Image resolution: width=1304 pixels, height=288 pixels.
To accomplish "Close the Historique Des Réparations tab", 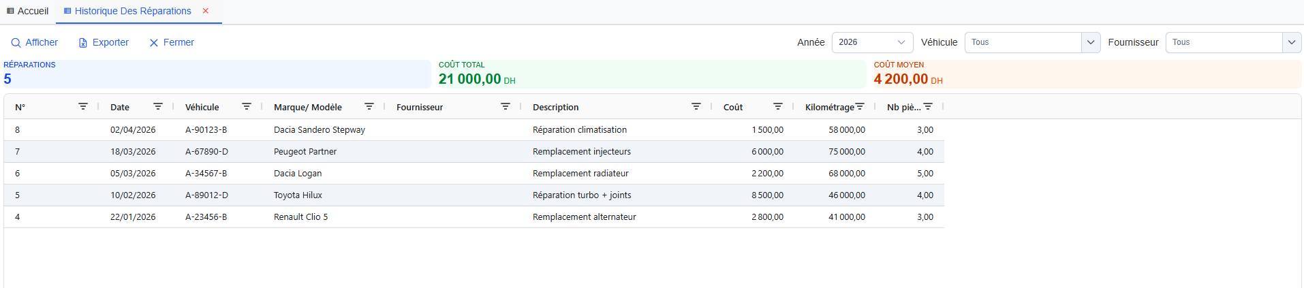I will 206,11.
